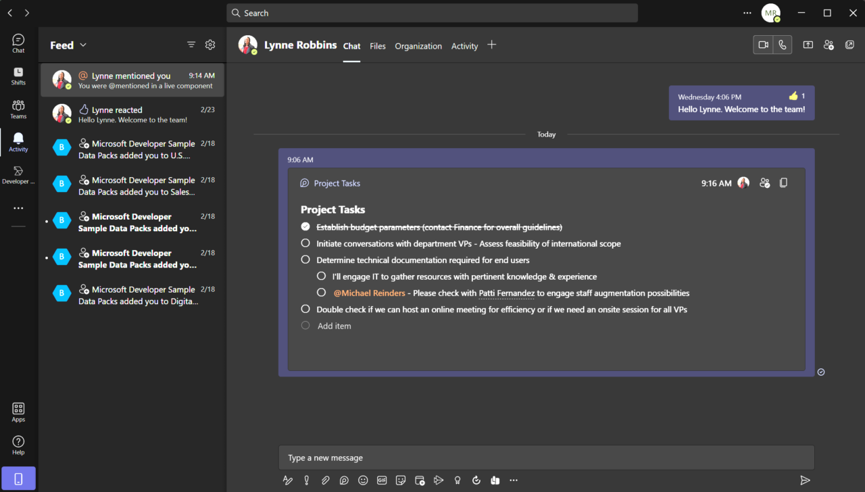Switch to the Files tab

pyautogui.click(x=377, y=46)
